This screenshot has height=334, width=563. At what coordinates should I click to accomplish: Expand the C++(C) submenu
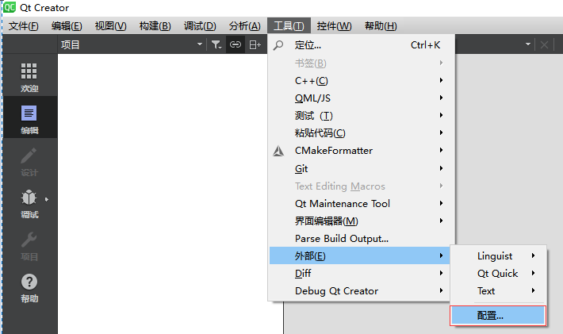coord(362,81)
